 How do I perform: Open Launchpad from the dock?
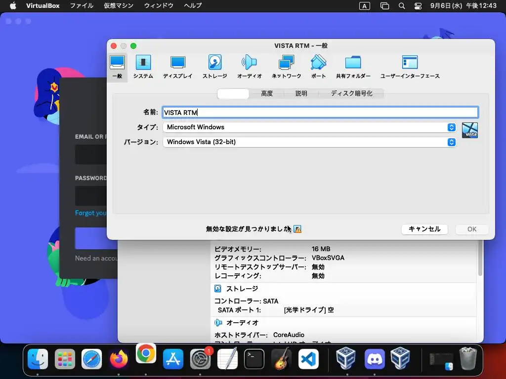[x=65, y=359]
